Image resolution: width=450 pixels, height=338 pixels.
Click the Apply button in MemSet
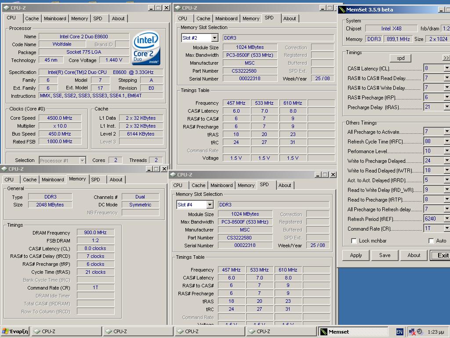pos(356,255)
